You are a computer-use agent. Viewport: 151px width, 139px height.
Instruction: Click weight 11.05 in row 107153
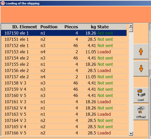(x=91, y=52)
